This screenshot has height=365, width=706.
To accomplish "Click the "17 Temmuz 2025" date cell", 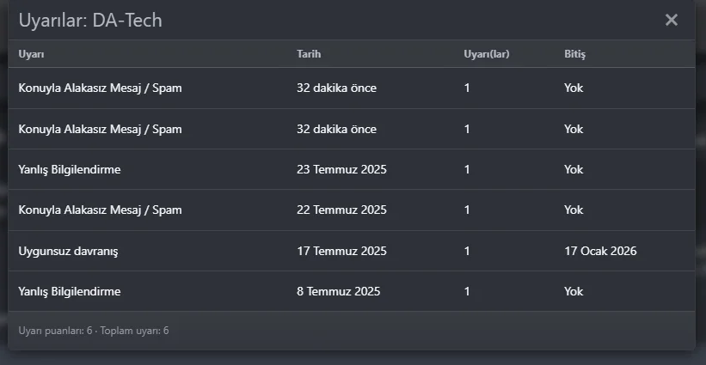I will click(x=341, y=251).
